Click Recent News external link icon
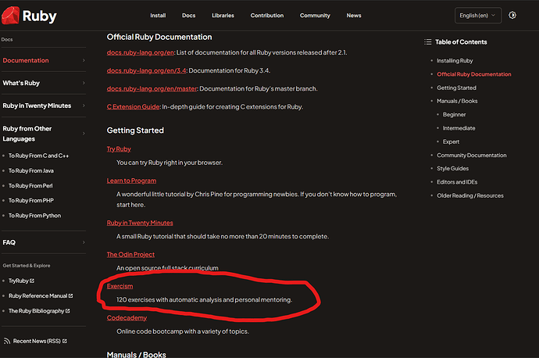539x358 pixels. click(x=65, y=341)
